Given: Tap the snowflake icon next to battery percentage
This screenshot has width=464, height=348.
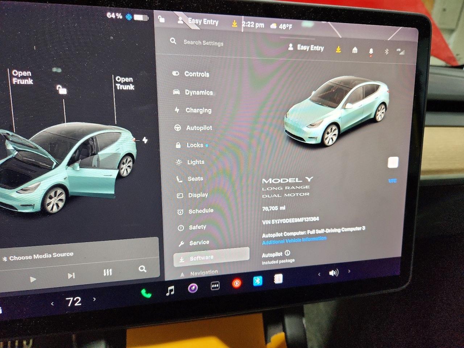Looking at the screenshot, I should coord(129,17).
